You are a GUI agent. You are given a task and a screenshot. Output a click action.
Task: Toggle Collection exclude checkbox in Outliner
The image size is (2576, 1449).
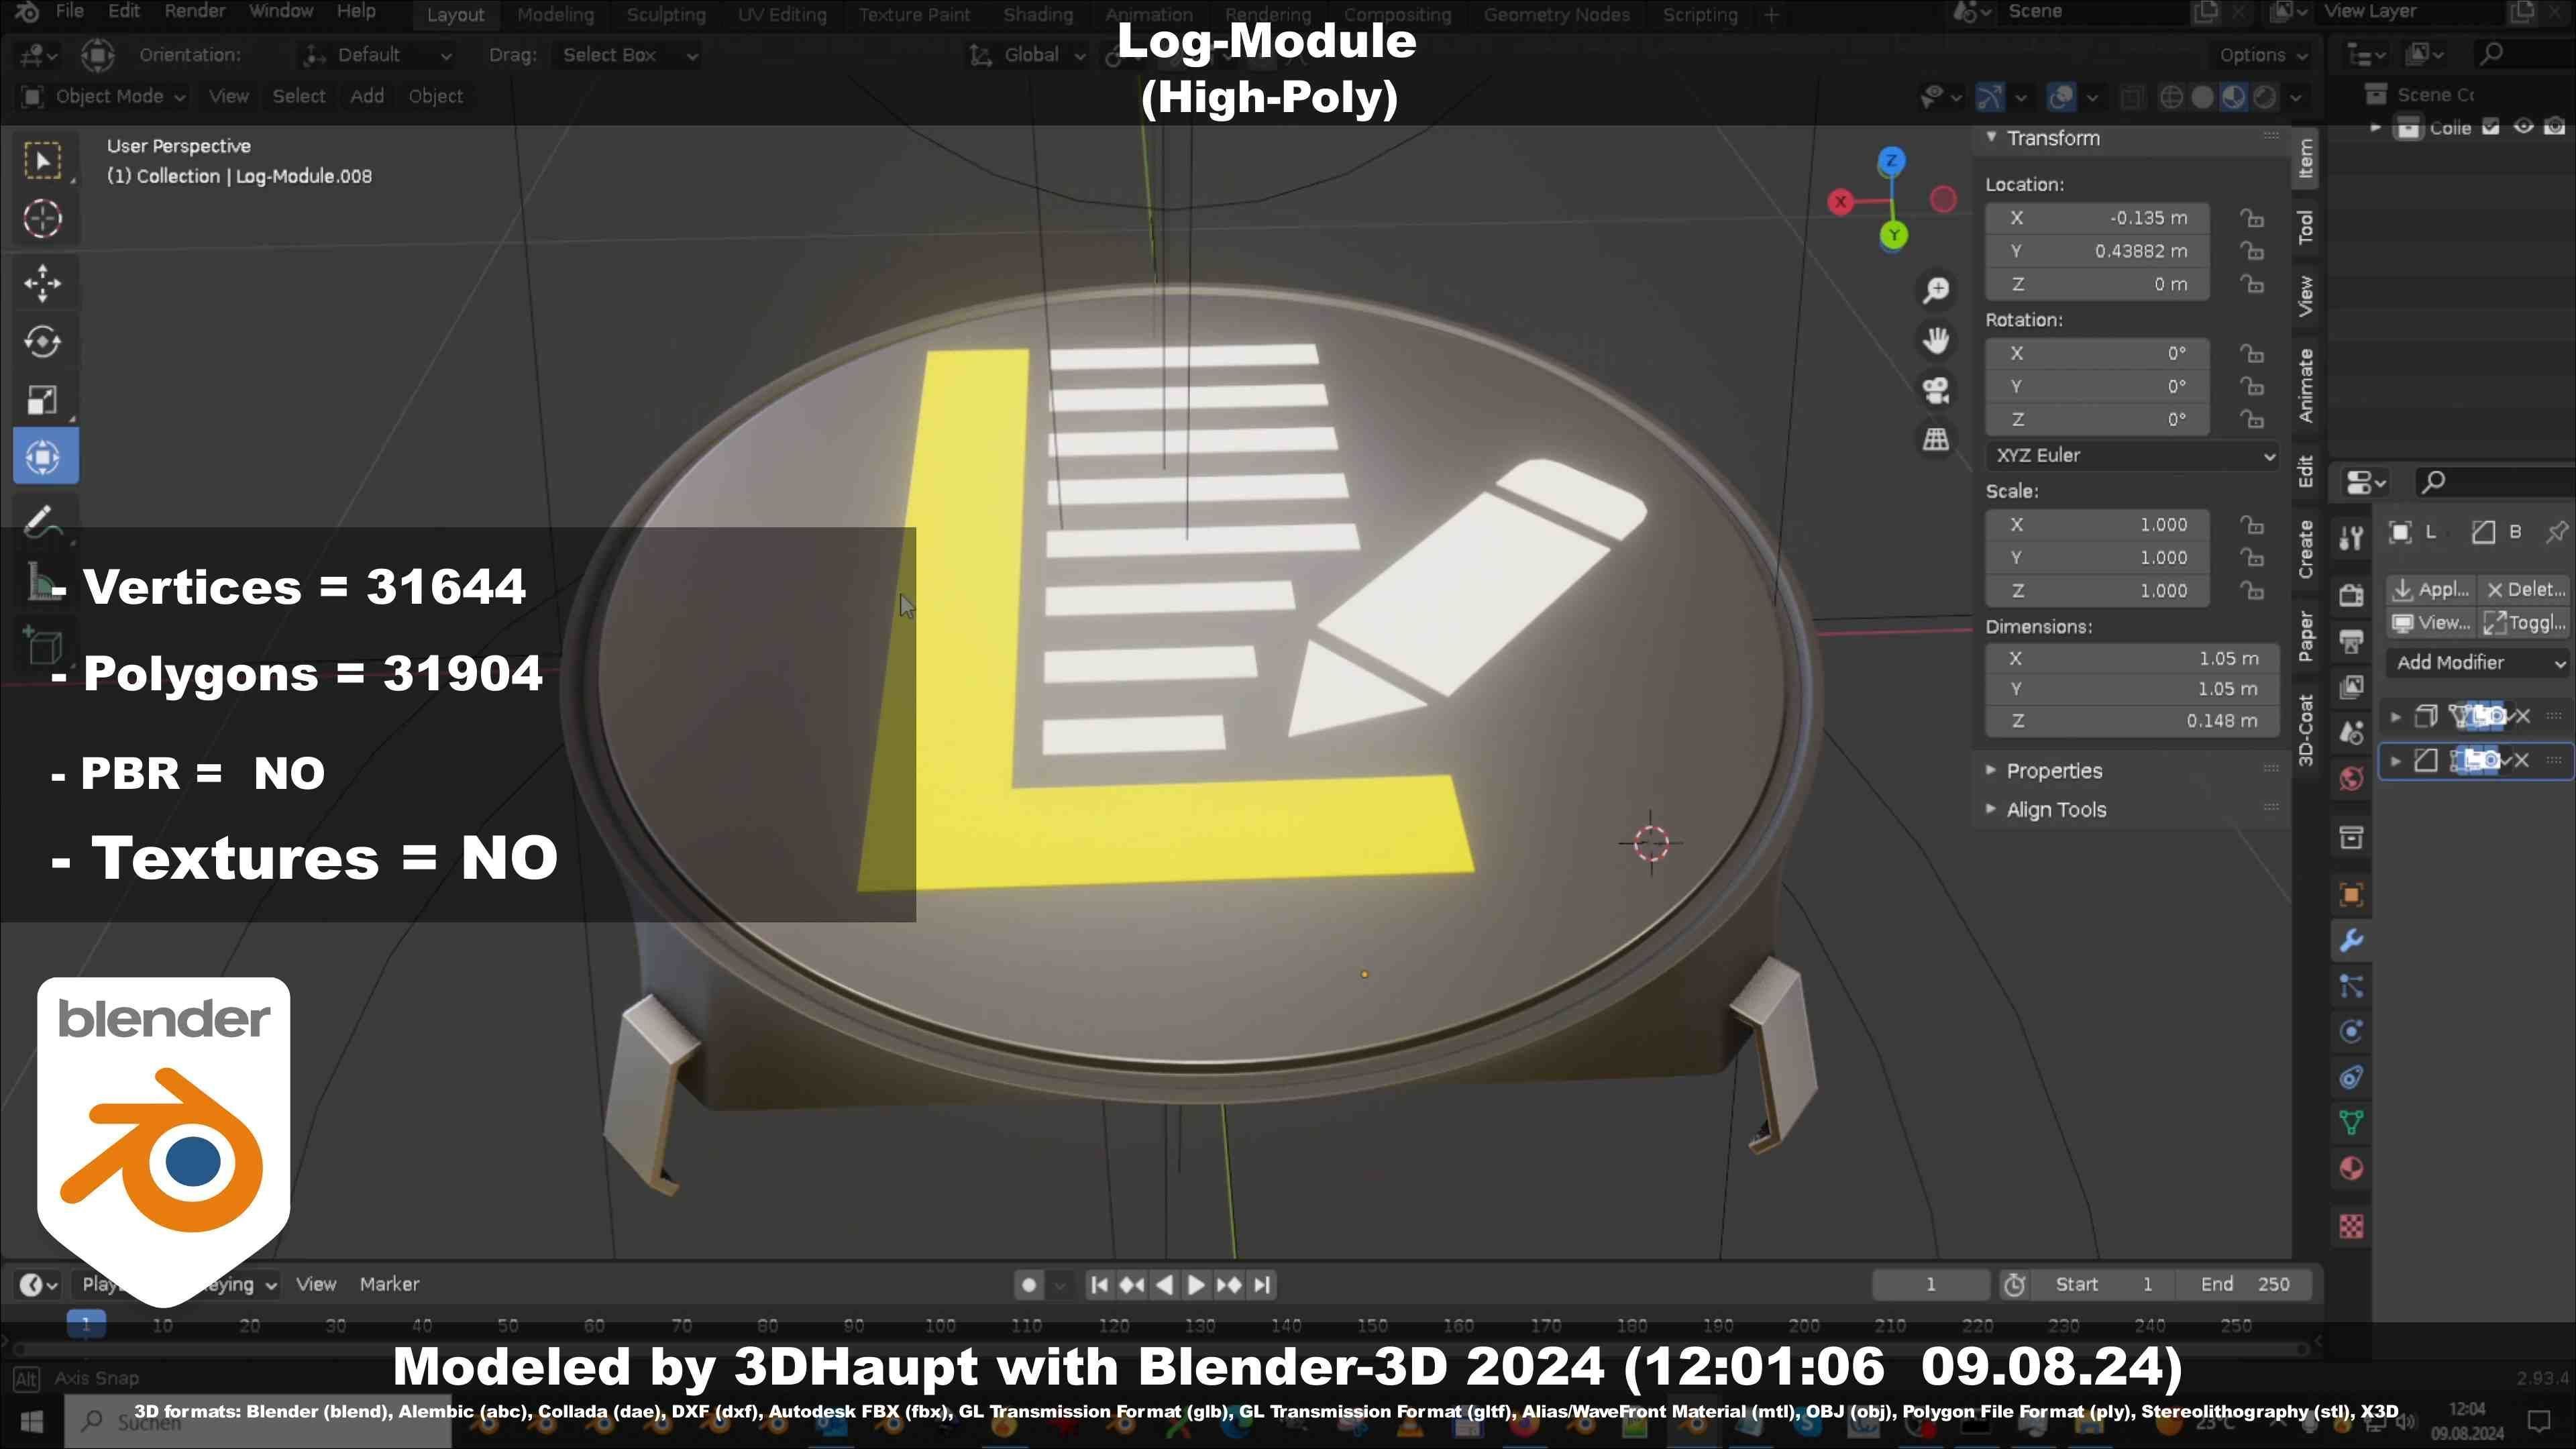(x=2491, y=127)
